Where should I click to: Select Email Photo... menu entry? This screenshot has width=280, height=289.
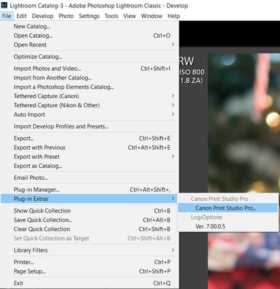pyautogui.click(x=90, y=178)
